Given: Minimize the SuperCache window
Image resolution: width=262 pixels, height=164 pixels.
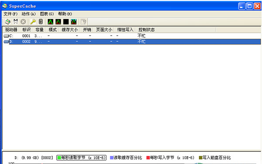Looking at the screenshot, I should [x=242, y=6].
